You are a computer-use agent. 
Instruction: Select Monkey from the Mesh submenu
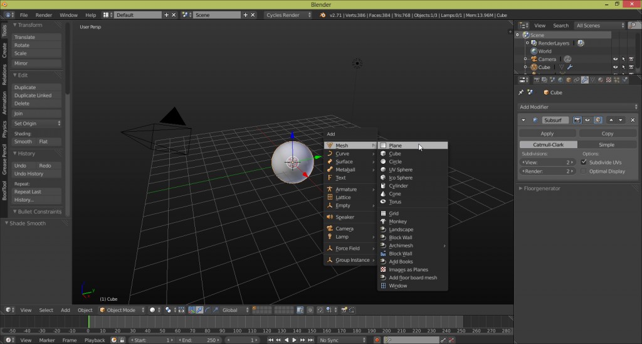pos(397,222)
